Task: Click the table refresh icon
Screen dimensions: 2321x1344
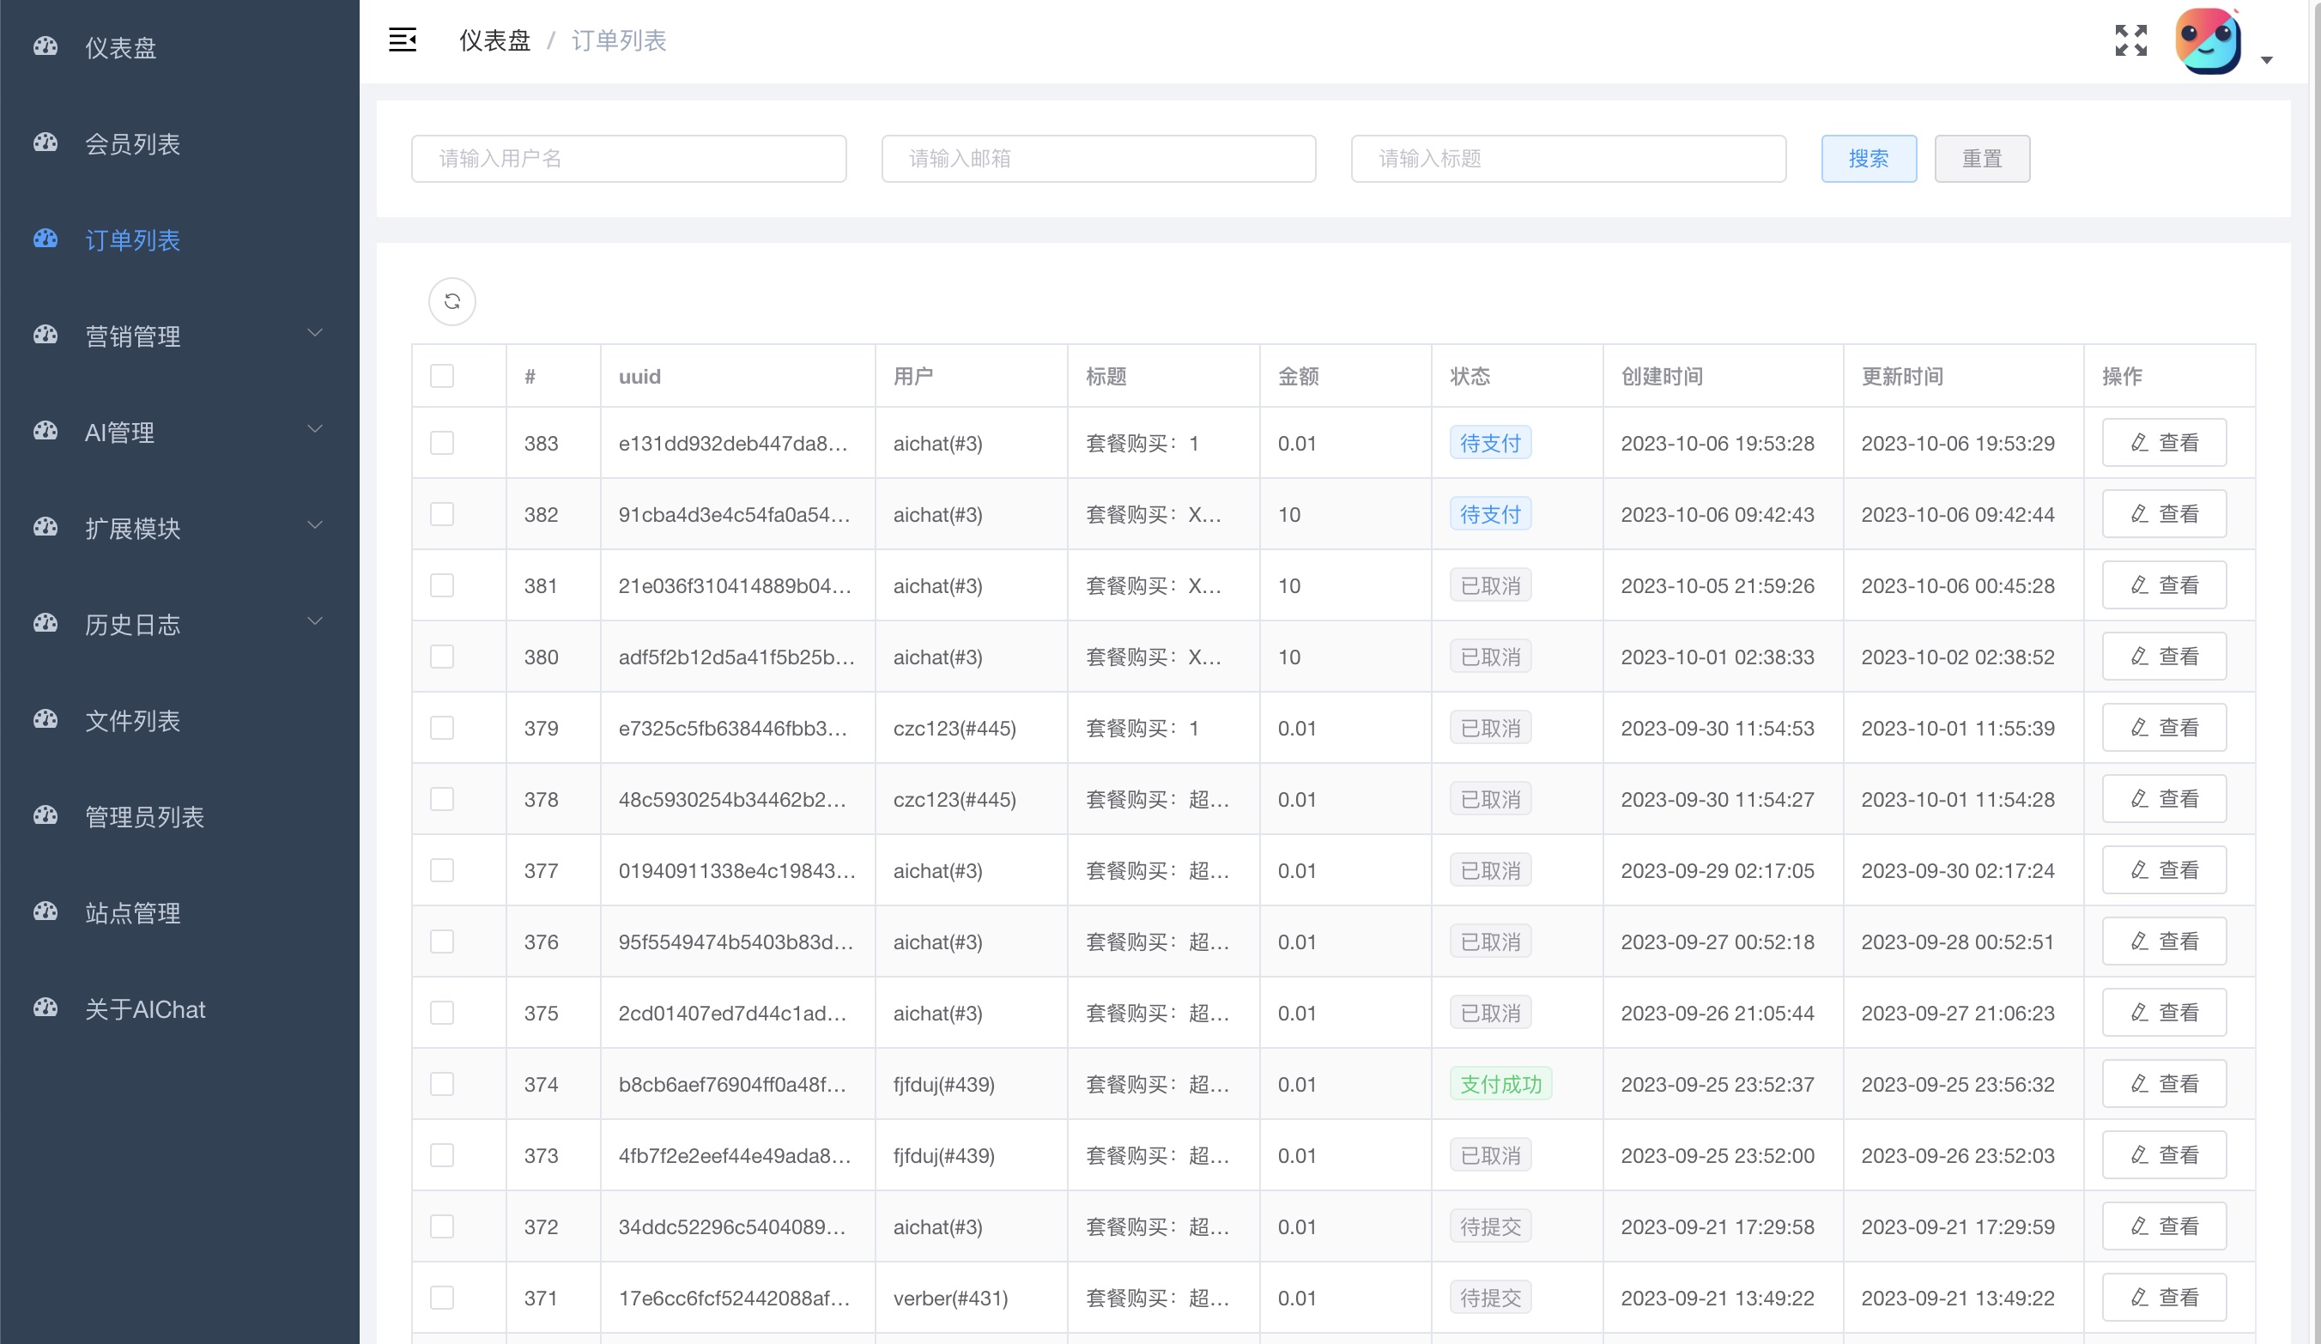Action: coord(452,301)
